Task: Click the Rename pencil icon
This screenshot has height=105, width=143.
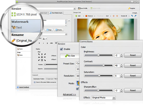Action: pos(13,40)
